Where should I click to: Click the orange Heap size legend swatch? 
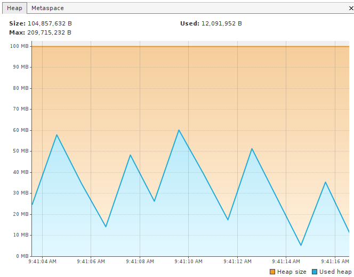click(272, 272)
